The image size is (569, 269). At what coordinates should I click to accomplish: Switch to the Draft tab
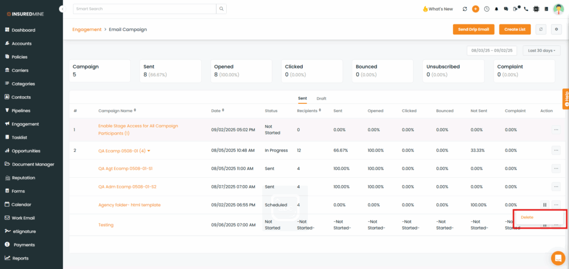(x=321, y=98)
